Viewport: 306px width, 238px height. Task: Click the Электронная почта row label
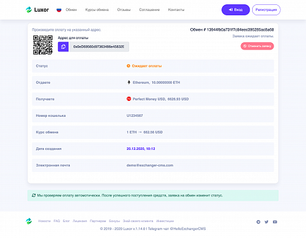[53, 165]
